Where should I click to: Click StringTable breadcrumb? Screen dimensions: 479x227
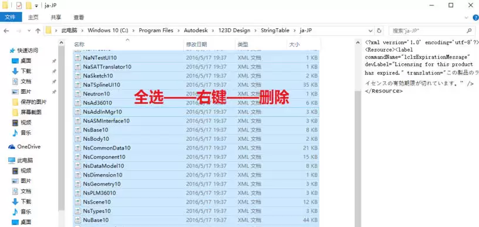(x=275, y=31)
